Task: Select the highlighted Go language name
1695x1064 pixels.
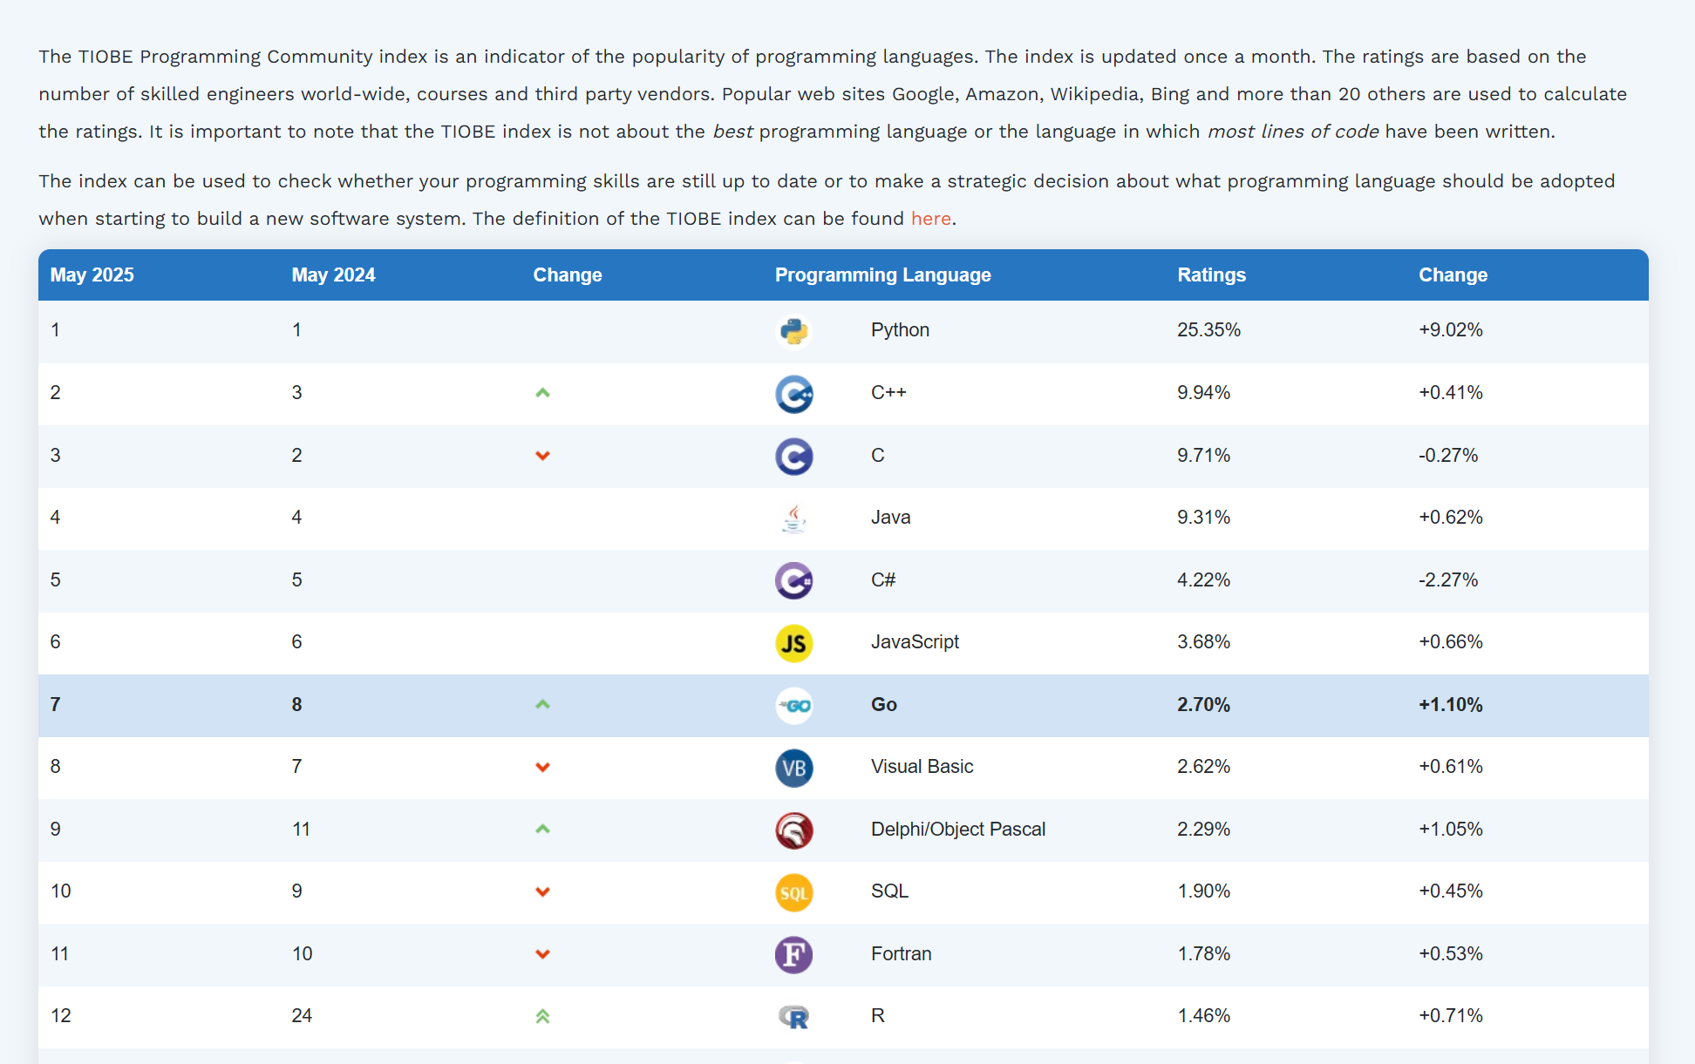Action: [x=883, y=705]
